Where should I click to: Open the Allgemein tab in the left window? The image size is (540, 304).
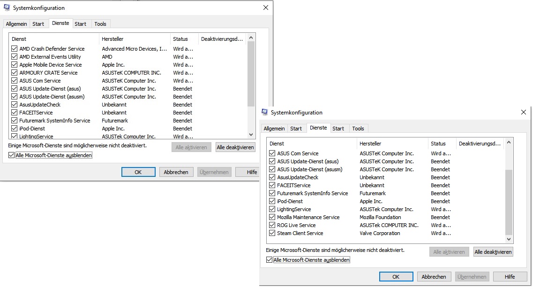(x=16, y=24)
